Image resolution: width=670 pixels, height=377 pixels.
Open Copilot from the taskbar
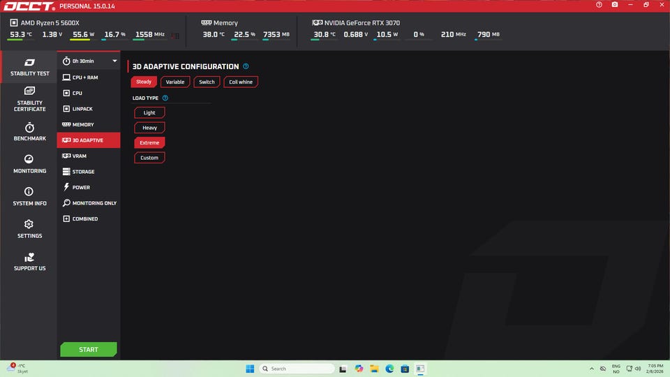pos(359,369)
